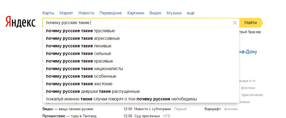Select the last suggestion ending with непобедимы
The height and width of the screenshot is (118, 286).
click(121, 99)
